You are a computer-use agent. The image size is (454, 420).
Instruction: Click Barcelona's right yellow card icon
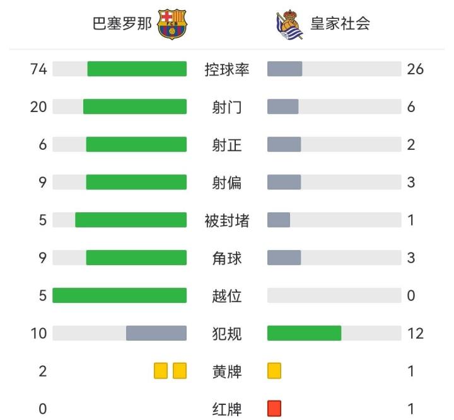[180, 371]
